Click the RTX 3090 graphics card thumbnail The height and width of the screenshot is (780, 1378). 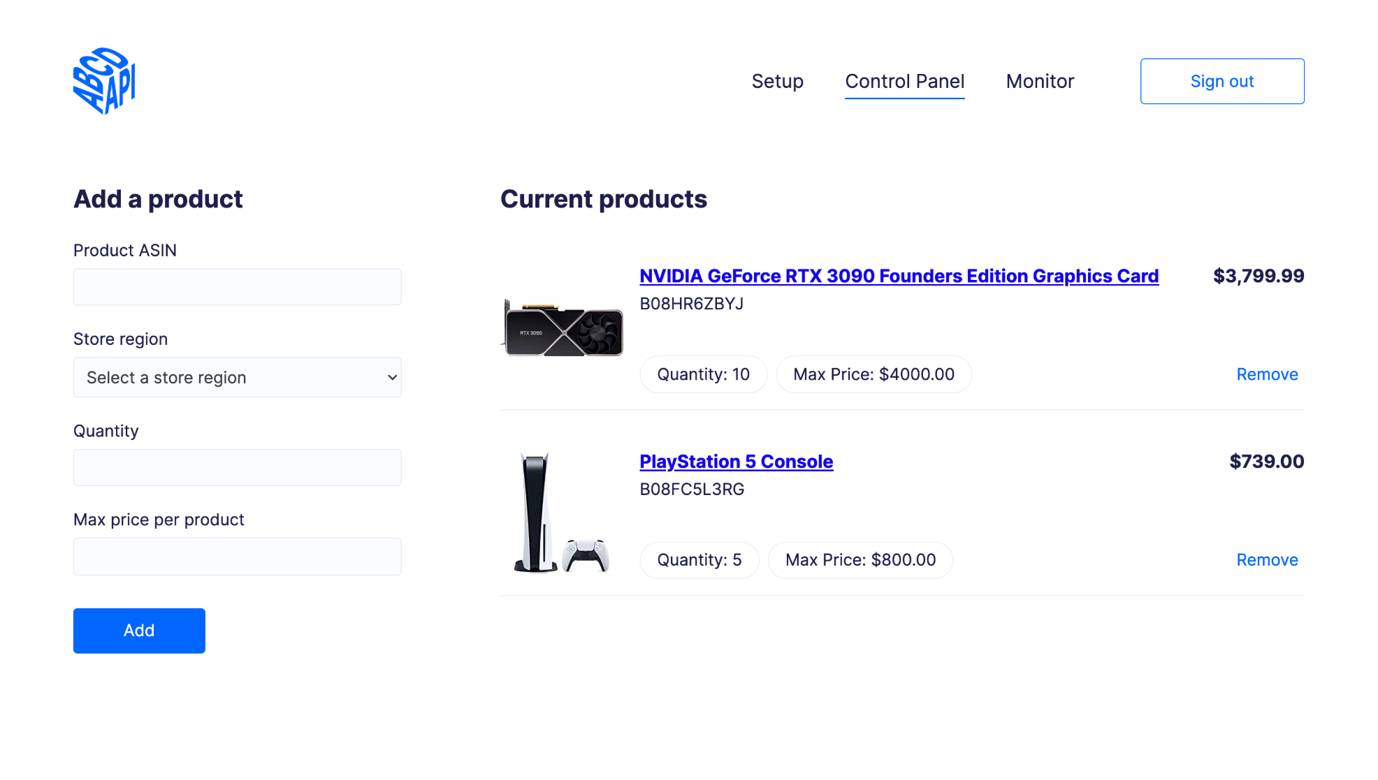coord(563,328)
